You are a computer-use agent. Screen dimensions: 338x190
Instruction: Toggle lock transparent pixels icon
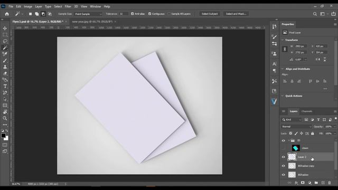290,134
